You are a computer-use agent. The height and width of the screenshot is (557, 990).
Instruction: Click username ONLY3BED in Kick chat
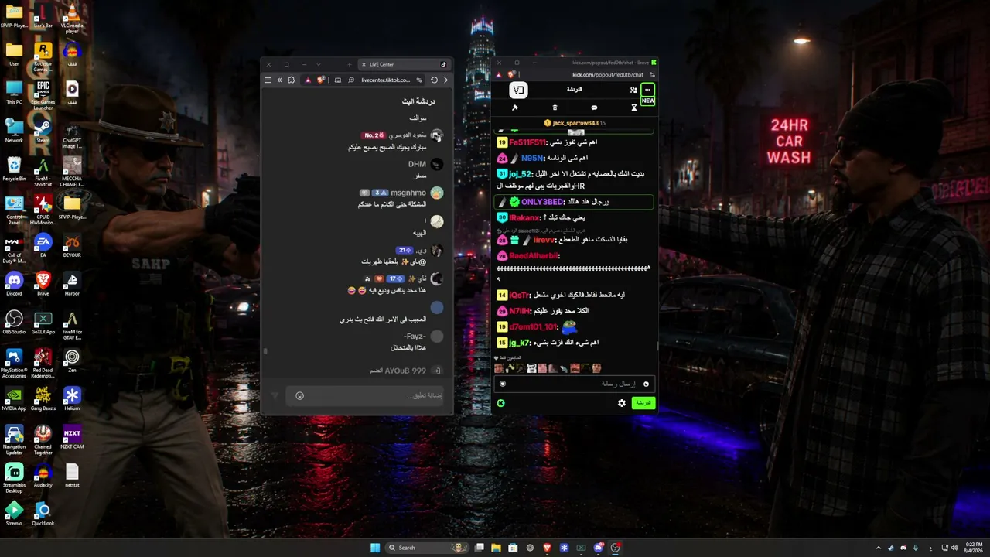(542, 202)
